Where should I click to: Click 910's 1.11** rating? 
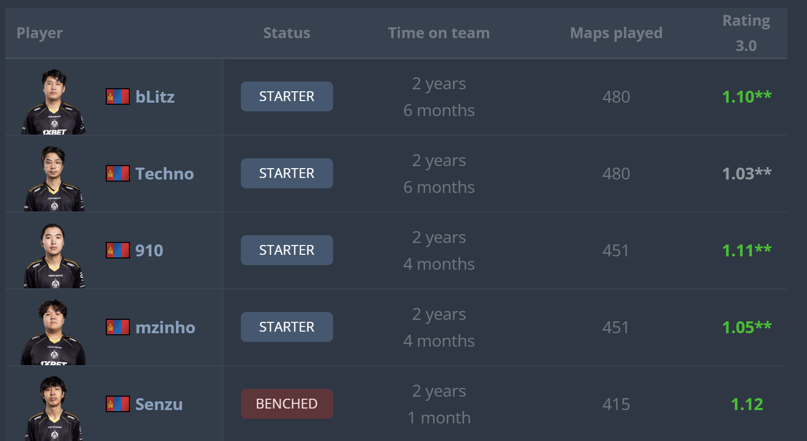(747, 250)
